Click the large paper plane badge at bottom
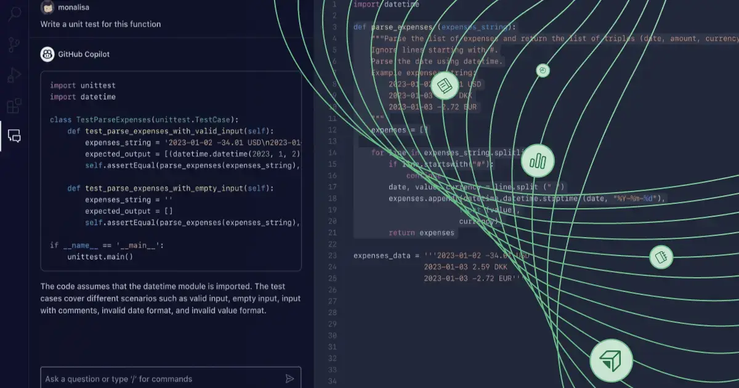The width and height of the screenshot is (739, 388). tap(611, 360)
